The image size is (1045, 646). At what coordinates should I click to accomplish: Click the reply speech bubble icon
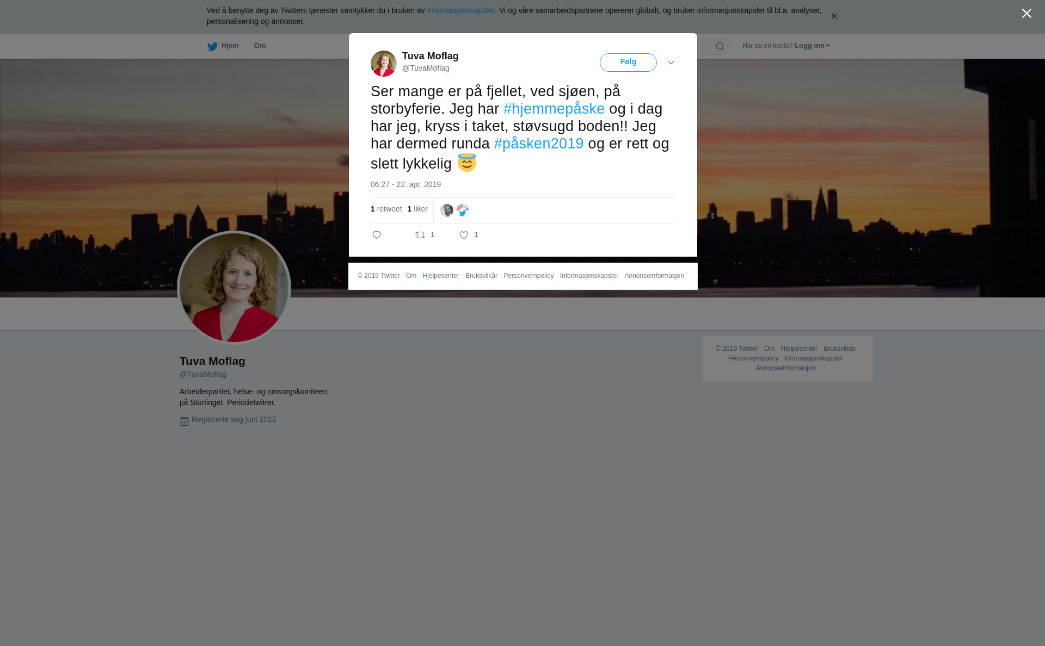point(377,235)
